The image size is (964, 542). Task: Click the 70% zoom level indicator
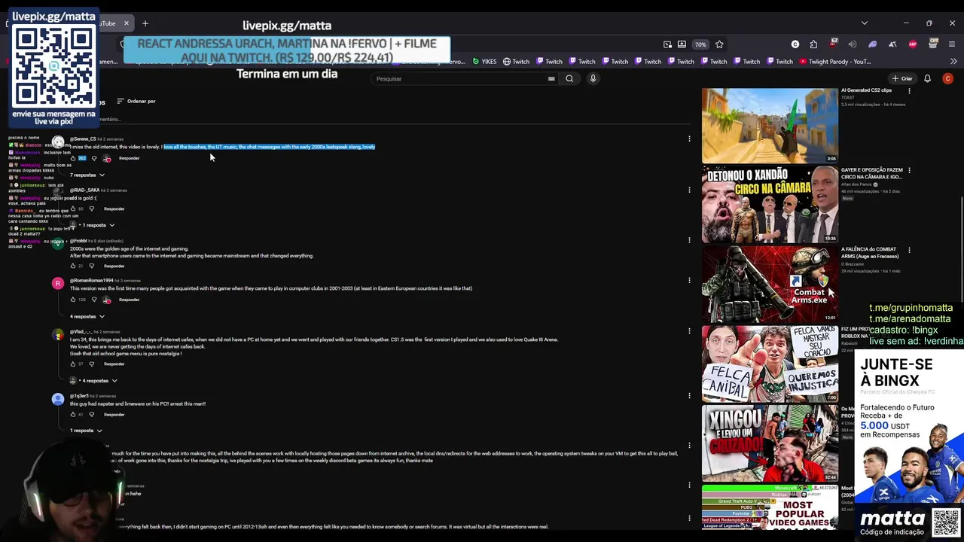700,44
